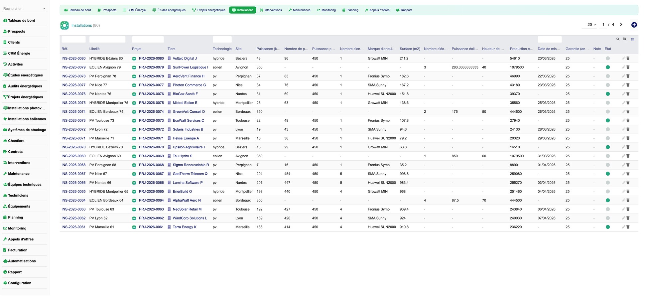
Task: Toggle the state dot of PV Lyon 62
Action: (608, 218)
